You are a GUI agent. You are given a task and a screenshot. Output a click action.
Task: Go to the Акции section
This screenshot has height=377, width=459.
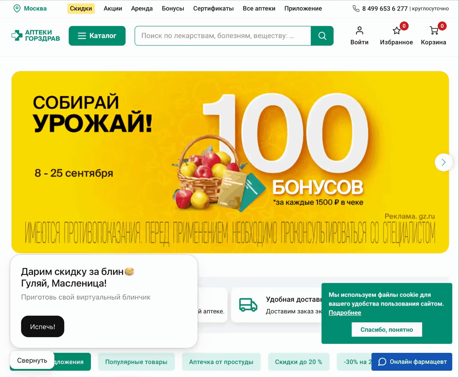point(113,9)
